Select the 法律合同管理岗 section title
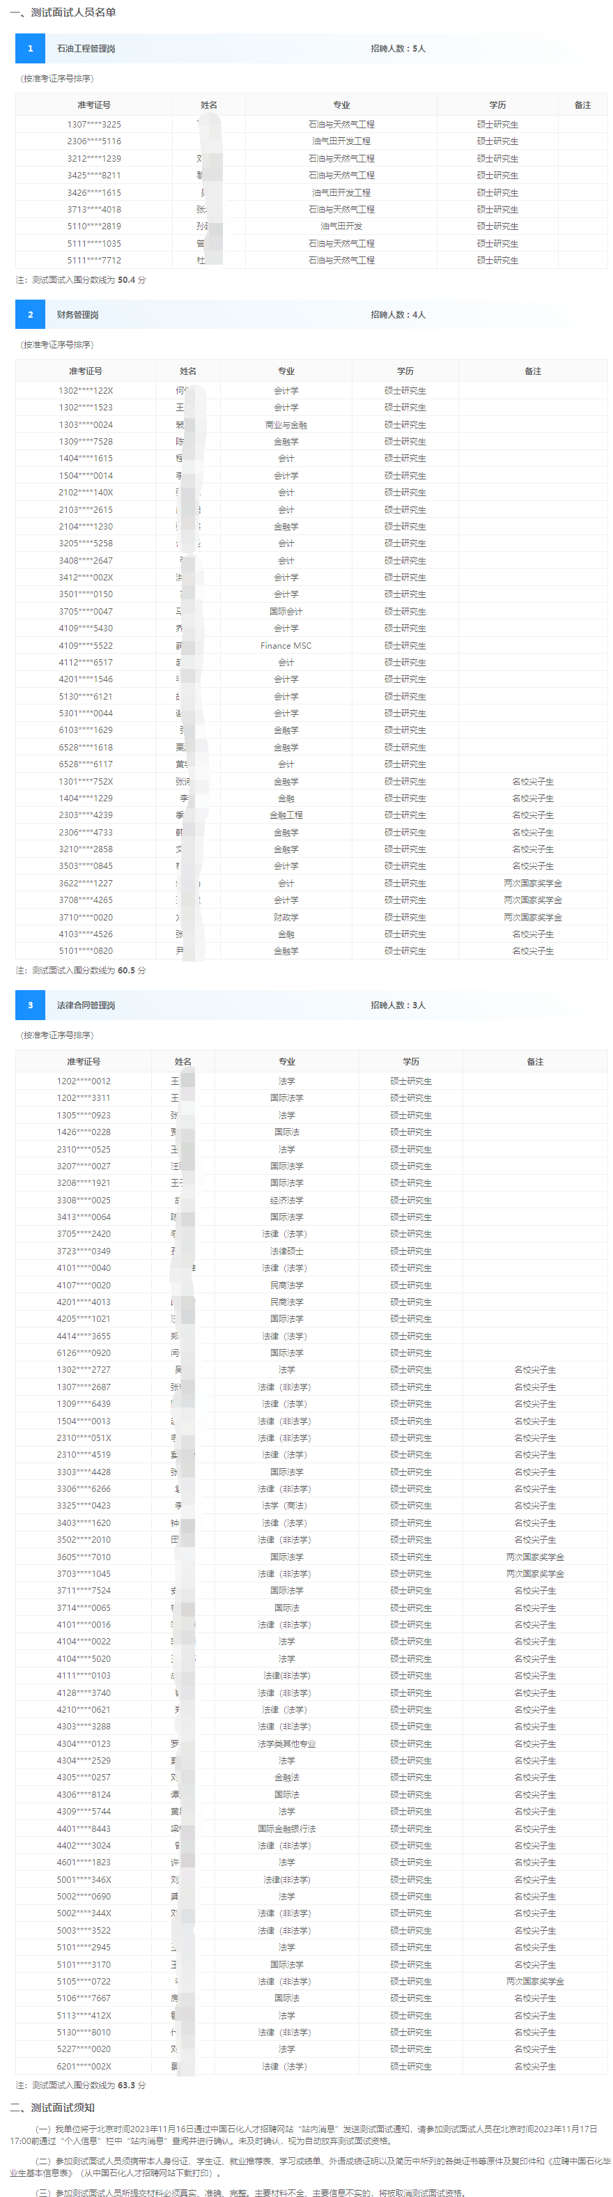 (85, 1005)
